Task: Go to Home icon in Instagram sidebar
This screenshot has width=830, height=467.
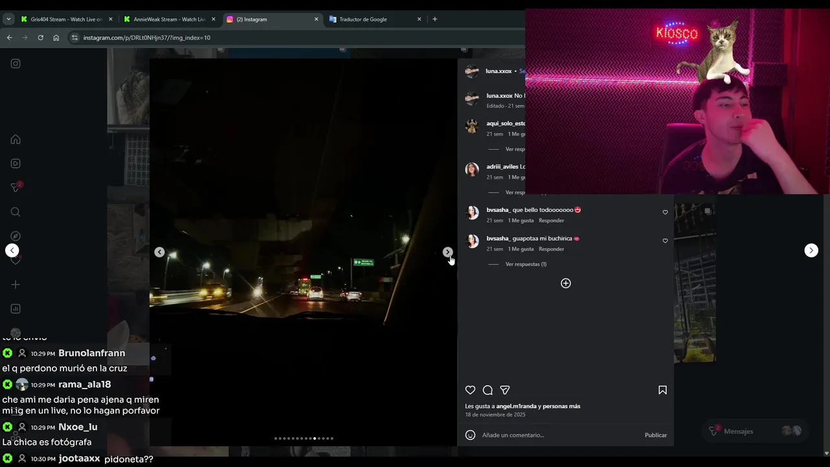Action: point(16,139)
